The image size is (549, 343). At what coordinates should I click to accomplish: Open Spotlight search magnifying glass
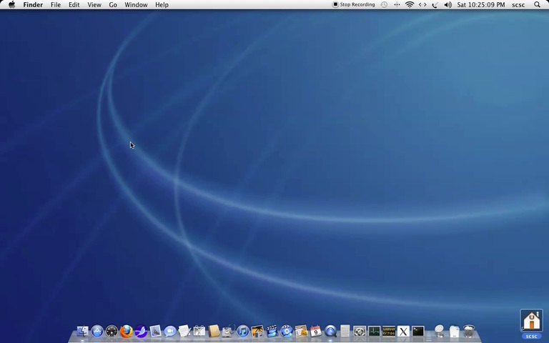537,4
